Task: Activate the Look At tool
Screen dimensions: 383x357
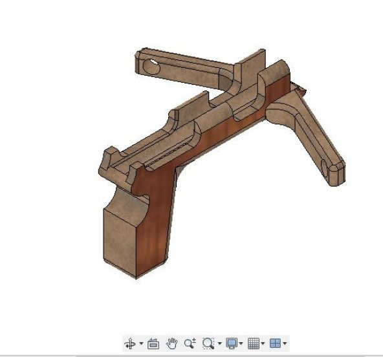Action: [x=153, y=343]
